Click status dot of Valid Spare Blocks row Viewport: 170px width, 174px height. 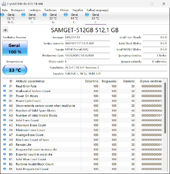[5, 110]
